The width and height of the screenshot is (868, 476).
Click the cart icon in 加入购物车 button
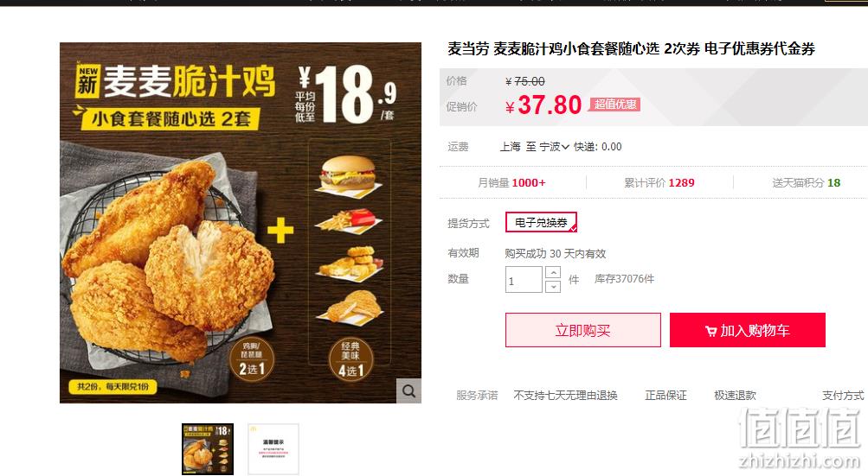[710, 331]
